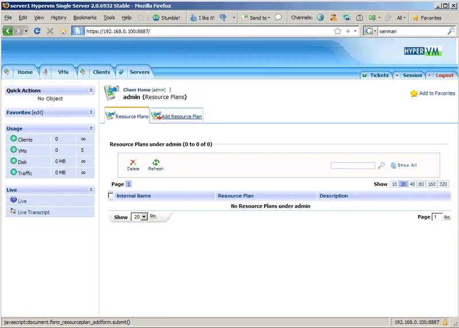Click the green Refresh icon

tap(155, 163)
